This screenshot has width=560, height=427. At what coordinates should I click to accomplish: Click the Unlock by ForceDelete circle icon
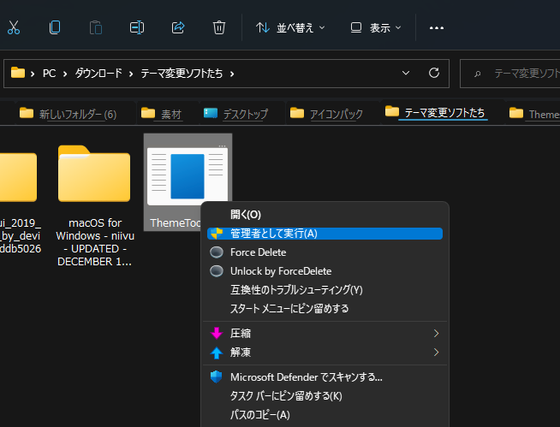coord(217,271)
